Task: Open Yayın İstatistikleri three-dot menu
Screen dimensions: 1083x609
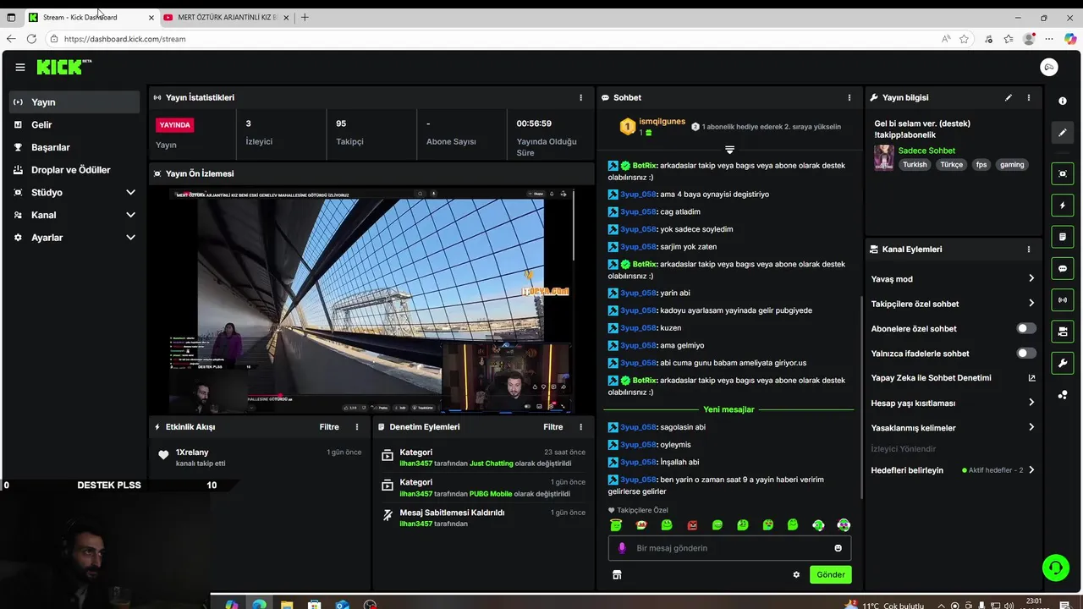Action: (x=580, y=97)
